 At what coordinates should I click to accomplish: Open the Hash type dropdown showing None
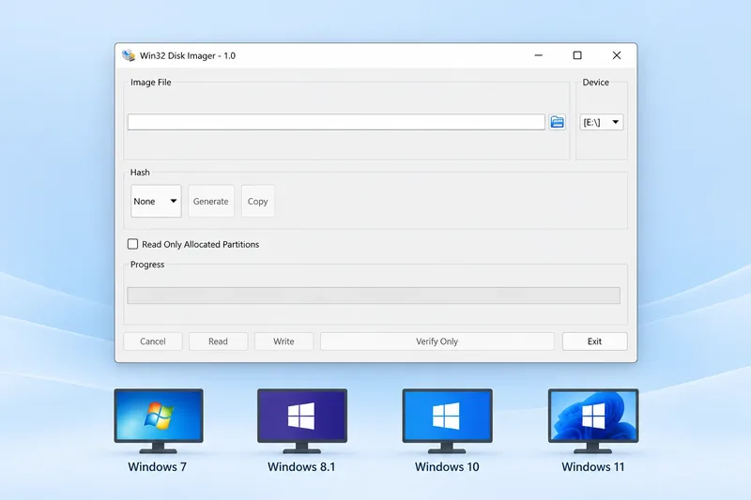[156, 201]
